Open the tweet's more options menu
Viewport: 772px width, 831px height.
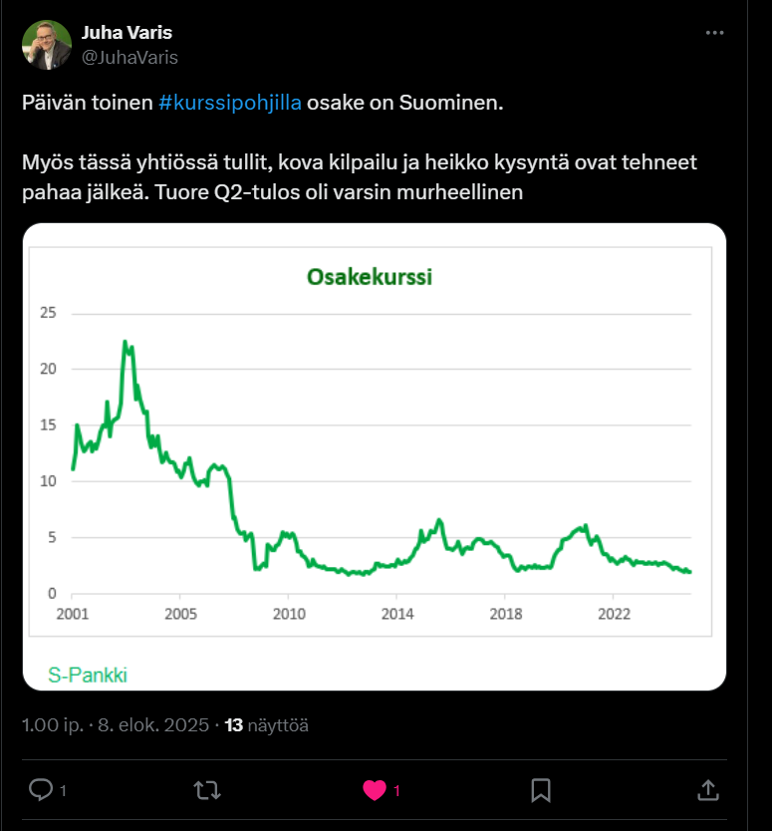click(714, 33)
